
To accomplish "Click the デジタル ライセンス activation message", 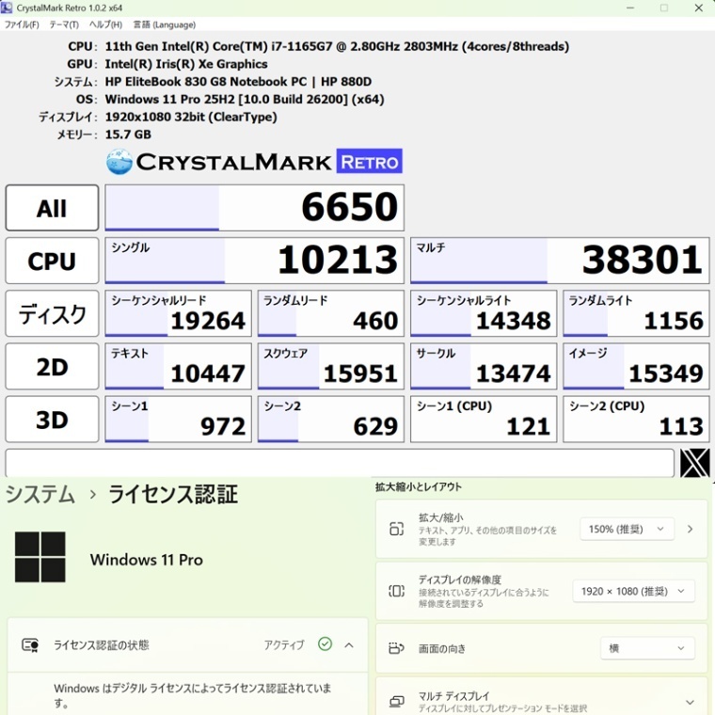I will point(193,695).
